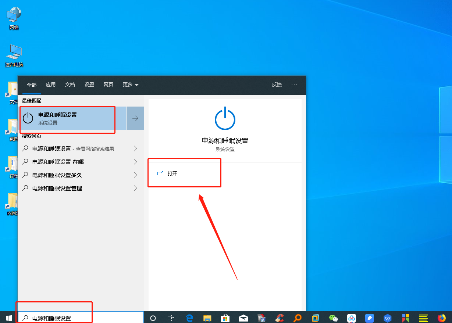Open Firefox browser from the taskbar

pyautogui.click(x=441, y=318)
